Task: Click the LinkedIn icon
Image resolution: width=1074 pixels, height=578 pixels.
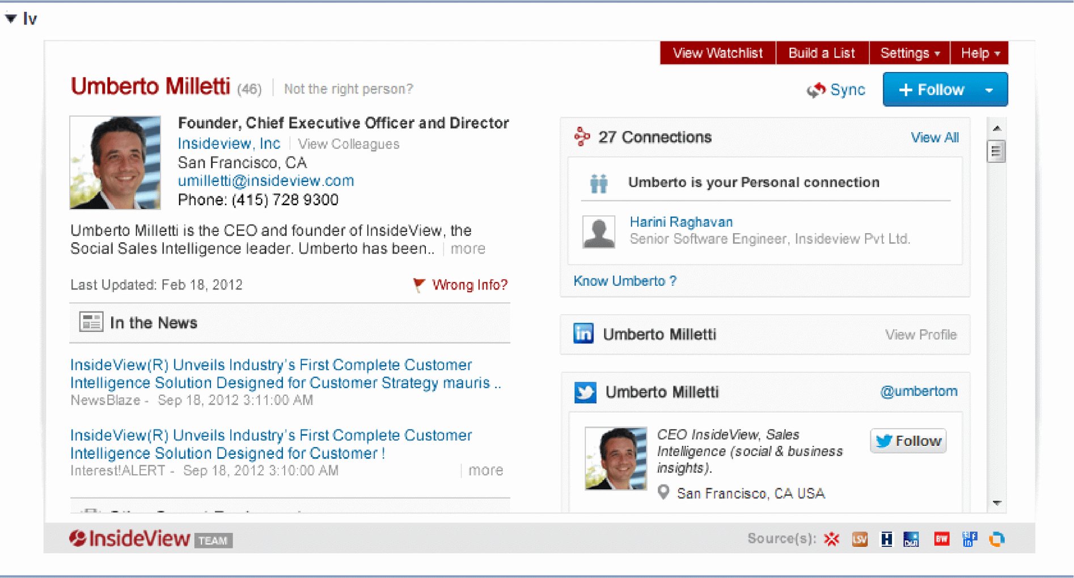Action: tap(583, 334)
